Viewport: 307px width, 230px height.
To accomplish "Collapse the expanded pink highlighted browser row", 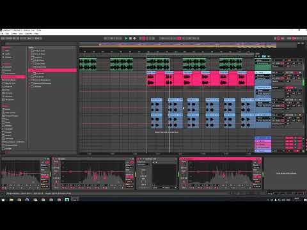I will pos(31,70).
